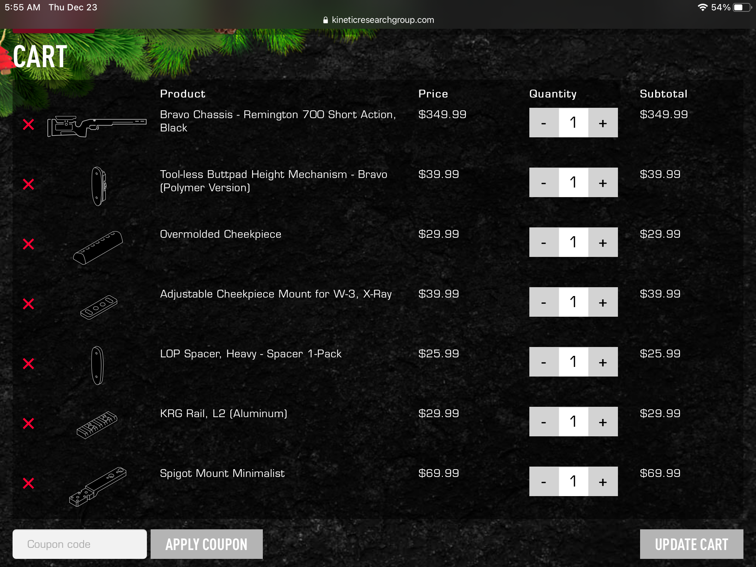Focus Bravo Chassis quantity field
The image size is (756, 567).
(x=573, y=123)
